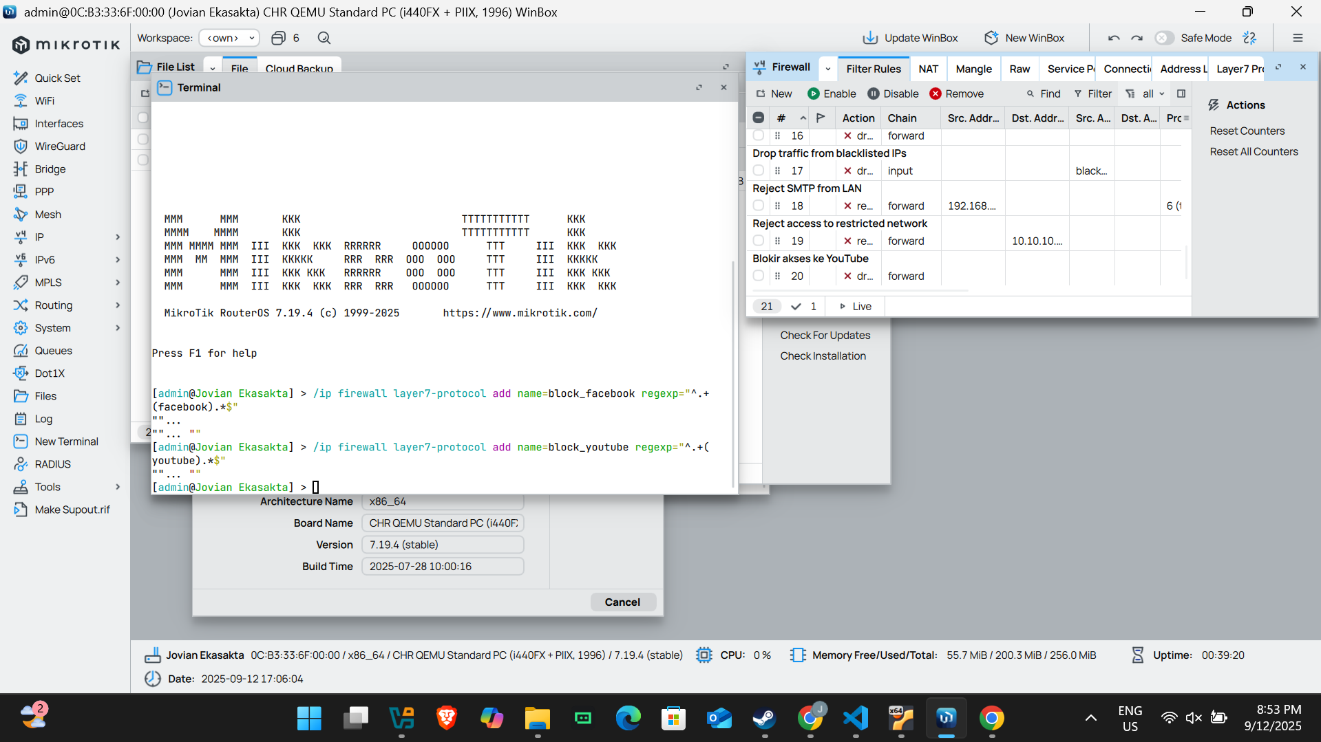1321x742 pixels.
Task: Switch to the Mangle tab
Action: [x=973, y=69]
